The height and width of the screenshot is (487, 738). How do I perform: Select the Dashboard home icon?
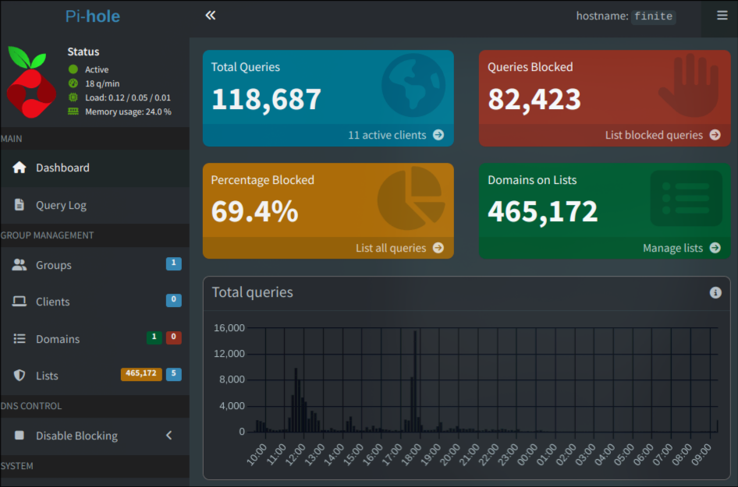(19, 168)
